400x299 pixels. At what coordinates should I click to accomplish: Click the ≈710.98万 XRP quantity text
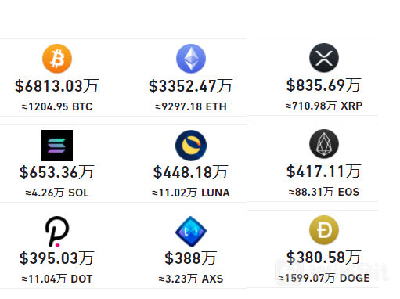click(x=324, y=106)
